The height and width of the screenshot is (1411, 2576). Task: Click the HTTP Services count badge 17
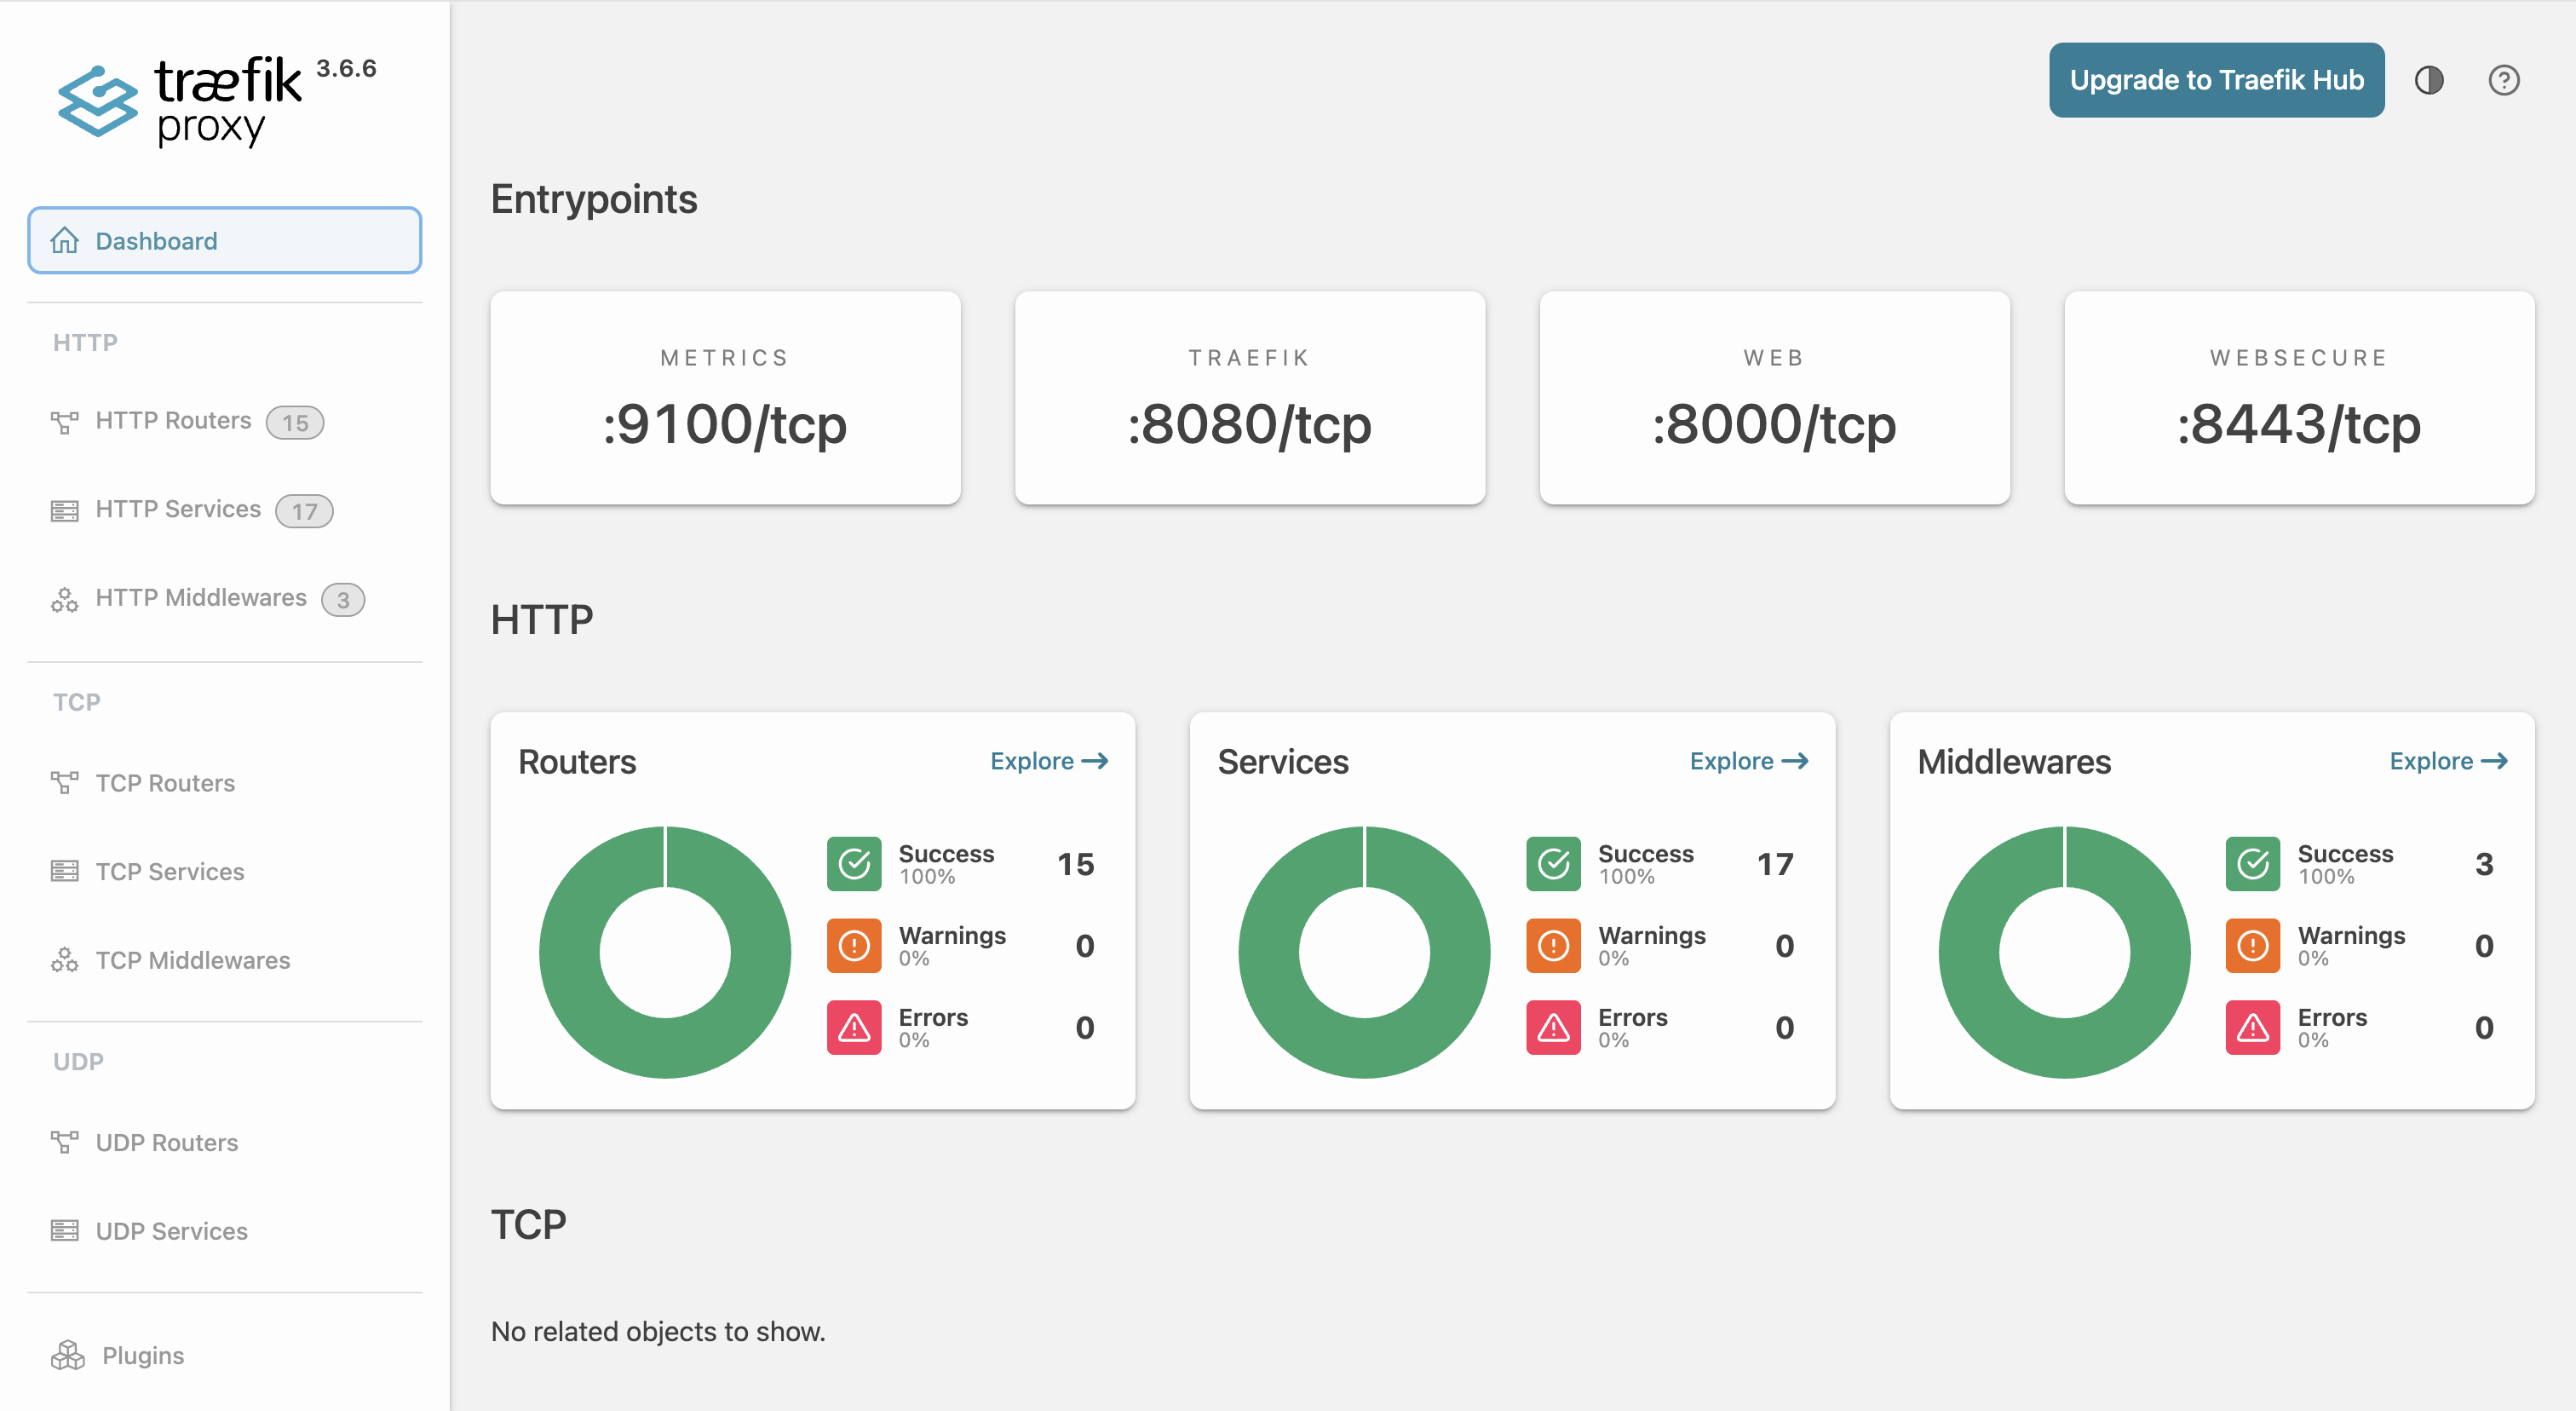pyautogui.click(x=304, y=512)
